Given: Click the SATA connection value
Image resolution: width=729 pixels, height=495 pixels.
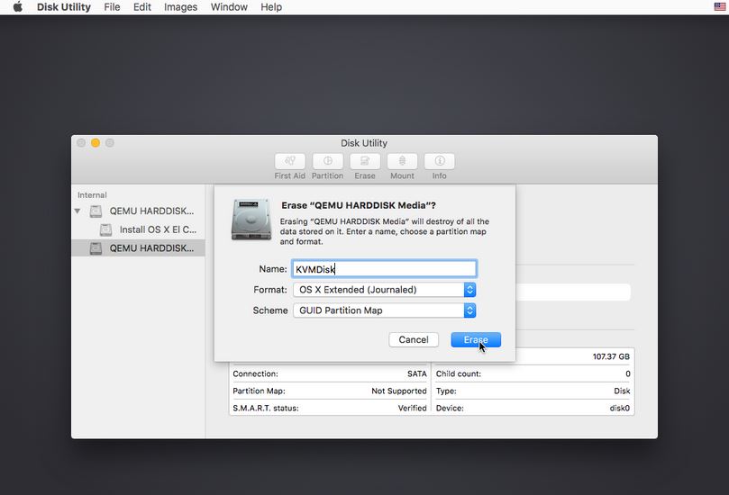Looking at the screenshot, I should click(416, 373).
